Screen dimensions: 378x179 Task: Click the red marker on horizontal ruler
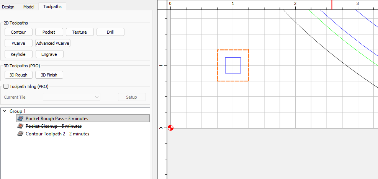point(332,5)
